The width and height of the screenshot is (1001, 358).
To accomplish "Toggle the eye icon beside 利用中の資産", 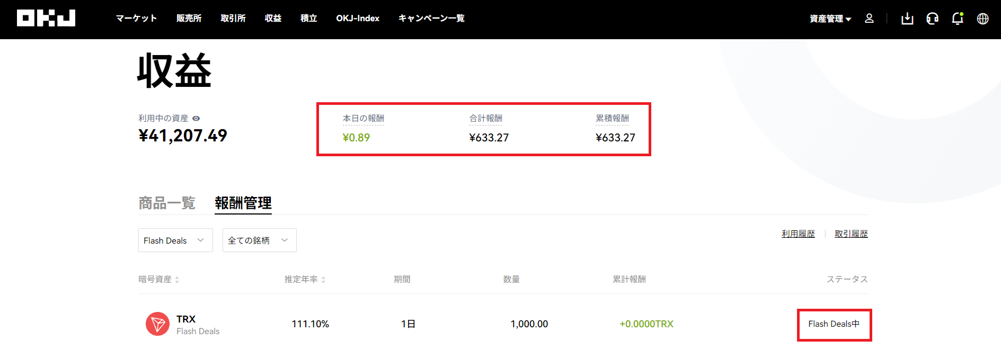I will point(196,119).
